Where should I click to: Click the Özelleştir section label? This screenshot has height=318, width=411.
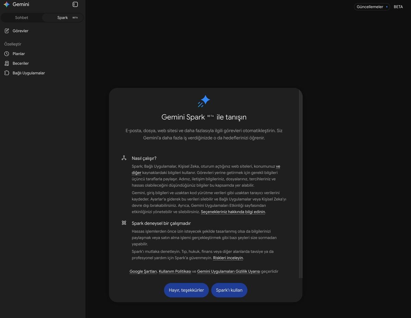(13, 44)
